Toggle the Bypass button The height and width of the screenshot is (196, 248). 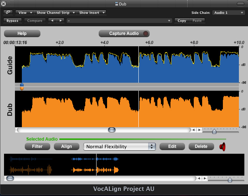click(x=12, y=21)
